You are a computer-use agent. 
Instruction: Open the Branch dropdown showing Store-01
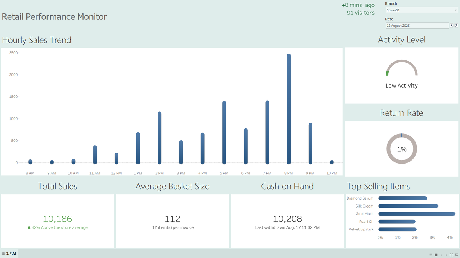pyautogui.click(x=421, y=10)
